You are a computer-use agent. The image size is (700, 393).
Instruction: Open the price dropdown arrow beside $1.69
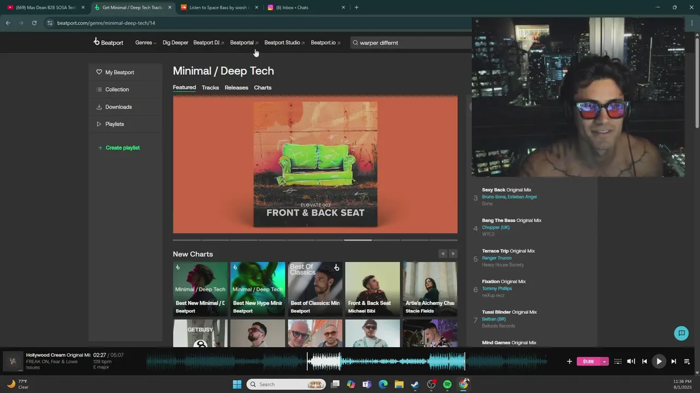click(604, 361)
